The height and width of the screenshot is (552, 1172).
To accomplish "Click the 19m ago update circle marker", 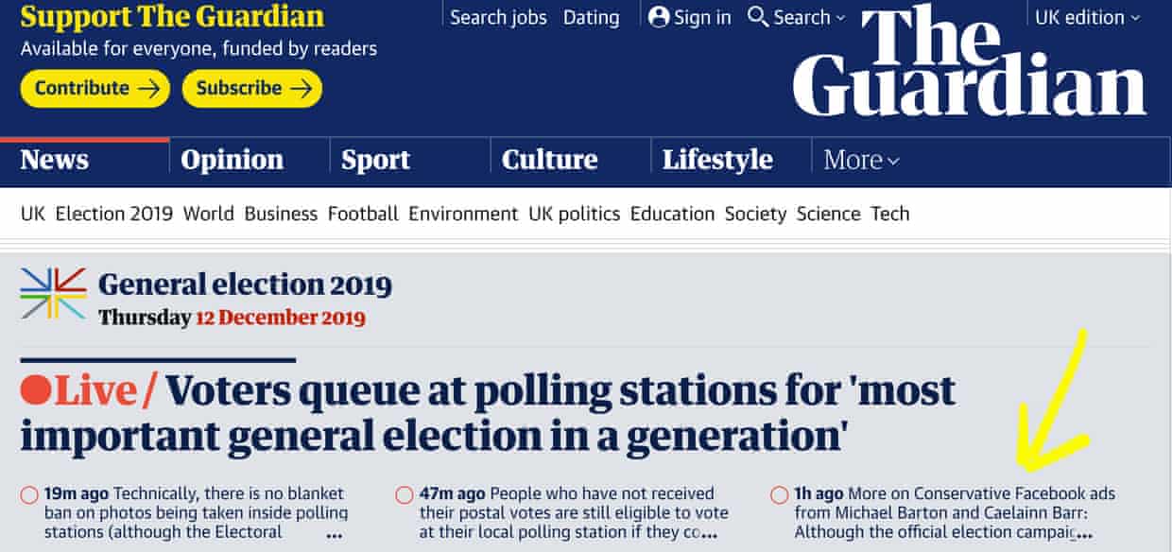I will click(x=29, y=494).
